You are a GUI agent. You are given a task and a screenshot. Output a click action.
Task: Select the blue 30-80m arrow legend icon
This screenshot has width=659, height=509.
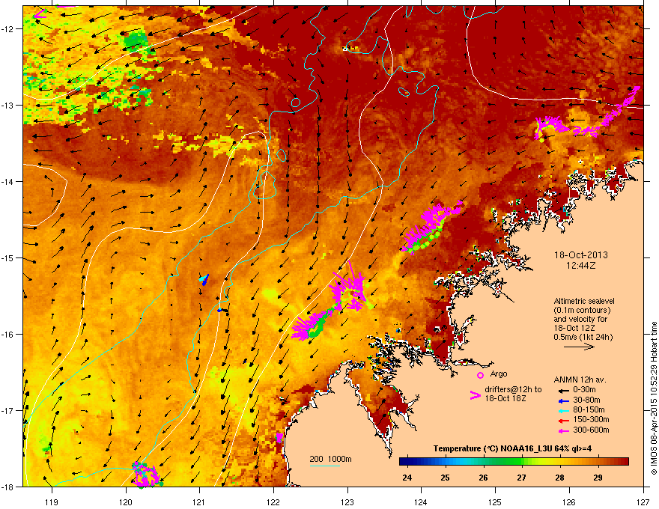tap(563, 400)
